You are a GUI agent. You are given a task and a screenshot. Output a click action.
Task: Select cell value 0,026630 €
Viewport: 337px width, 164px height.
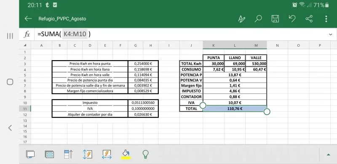pyautogui.click(x=143, y=114)
